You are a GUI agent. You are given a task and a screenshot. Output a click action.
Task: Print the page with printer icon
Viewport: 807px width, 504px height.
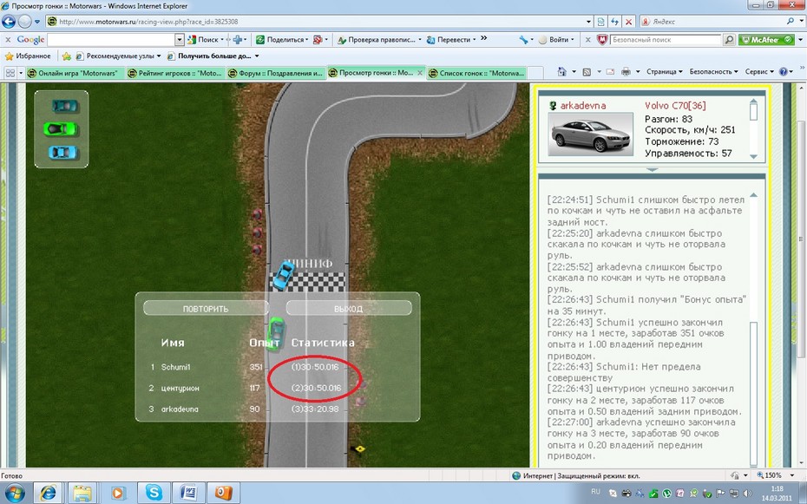pos(626,72)
